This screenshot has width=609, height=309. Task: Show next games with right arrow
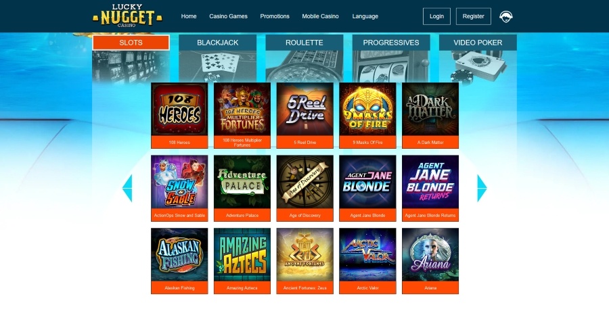click(x=482, y=188)
